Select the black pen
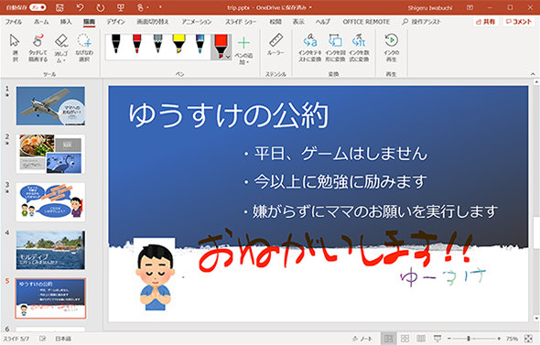 [x=116, y=44]
